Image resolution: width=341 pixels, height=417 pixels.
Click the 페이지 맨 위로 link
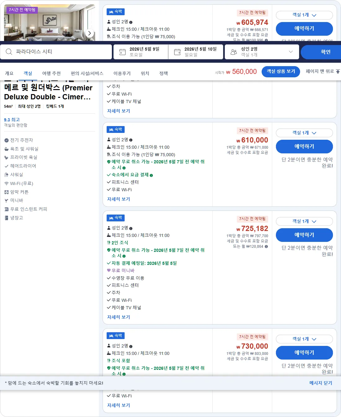[x=322, y=71]
